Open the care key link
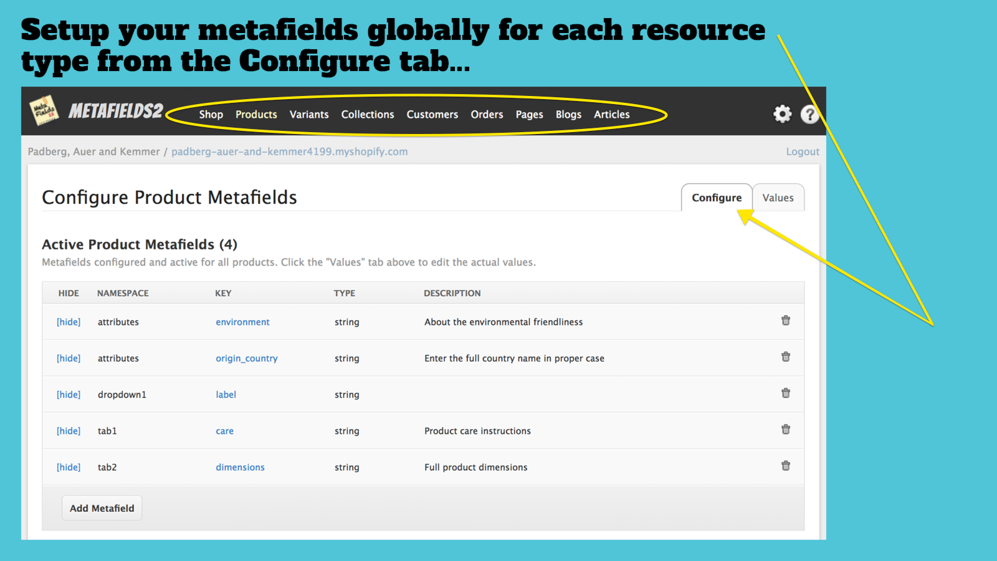 224,431
